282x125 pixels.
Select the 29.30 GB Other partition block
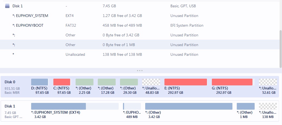pos(129,82)
